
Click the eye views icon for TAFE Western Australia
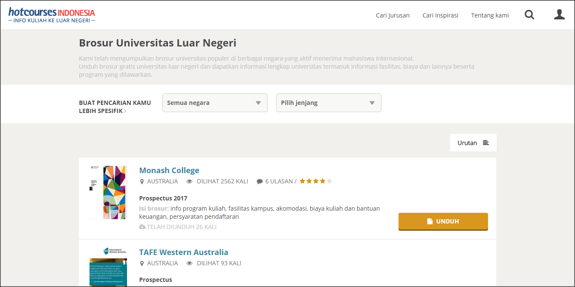(x=190, y=264)
